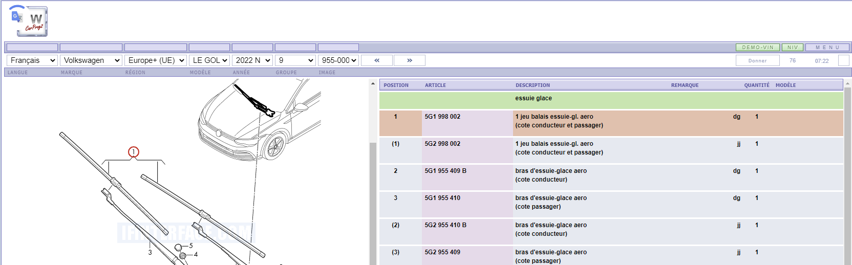Screen dimensions: 852x265
Task: Open the Langue dropdown showing Français
Action: pyautogui.click(x=32, y=60)
